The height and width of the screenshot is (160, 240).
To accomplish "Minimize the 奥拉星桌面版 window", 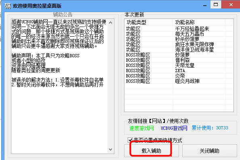I will click(205, 5).
